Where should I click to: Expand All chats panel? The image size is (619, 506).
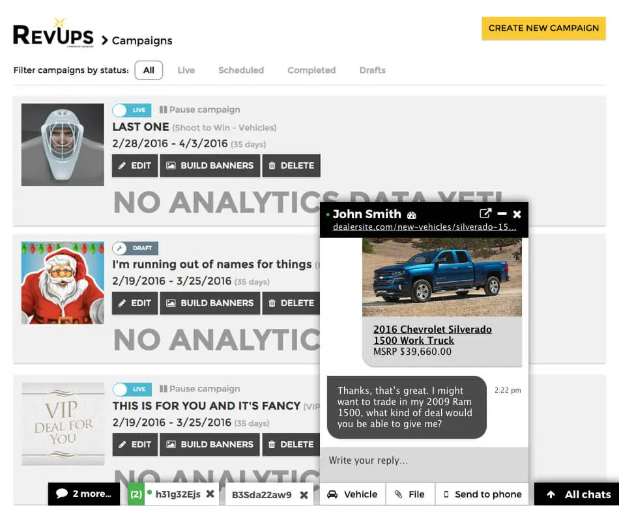tap(577, 494)
